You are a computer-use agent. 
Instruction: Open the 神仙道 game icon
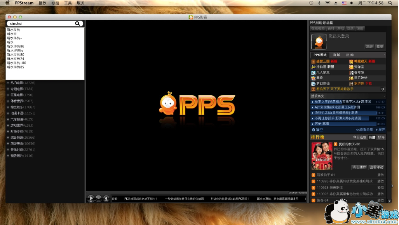[x=313, y=67]
